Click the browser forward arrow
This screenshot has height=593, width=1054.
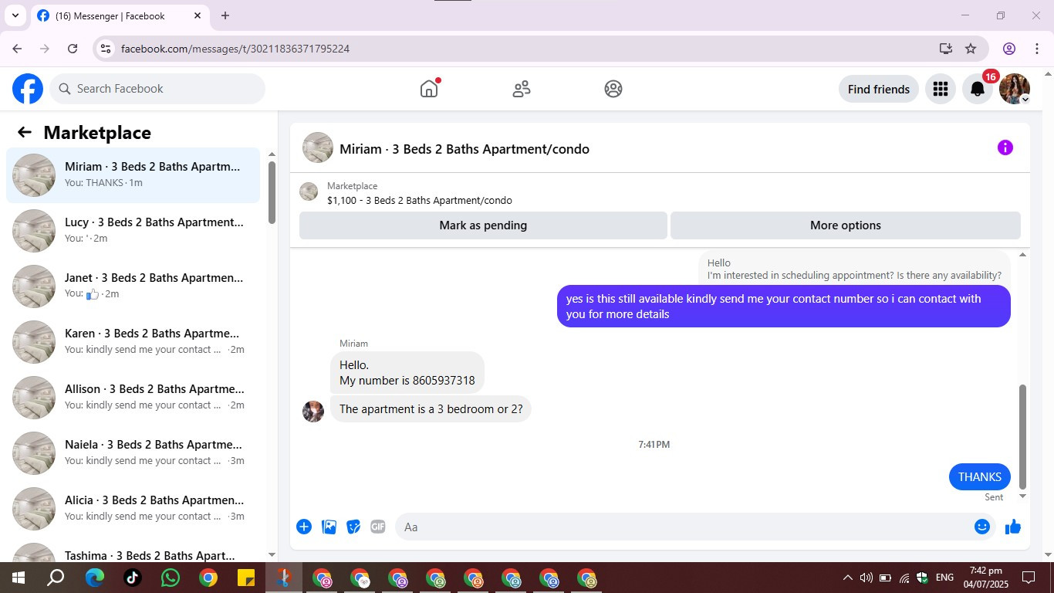(45, 49)
